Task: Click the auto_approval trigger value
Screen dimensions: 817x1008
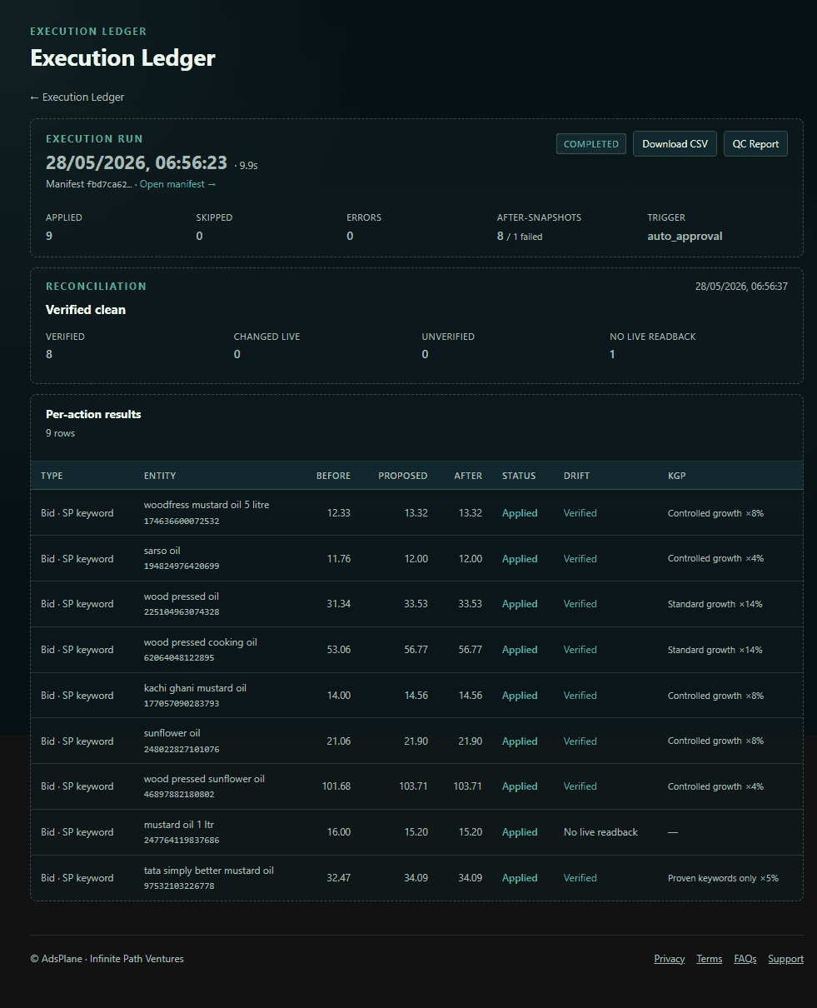Action: pyautogui.click(x=685, y=237)
